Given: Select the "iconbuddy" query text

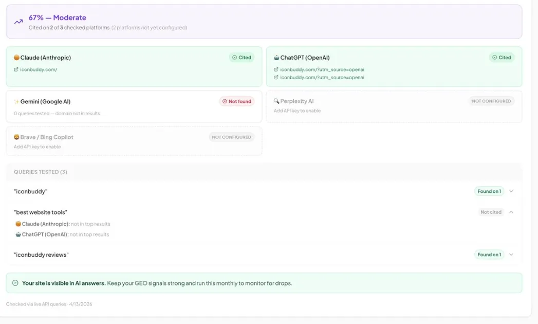Looking at the screenshot, I should tap(30, 191).
